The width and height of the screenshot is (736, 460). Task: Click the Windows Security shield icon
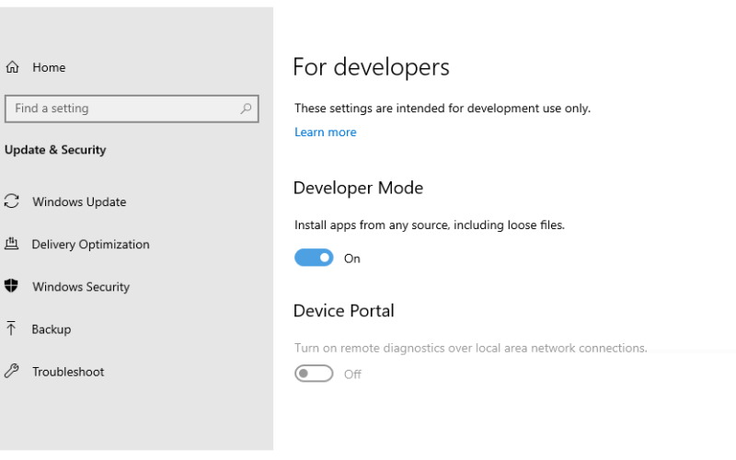click(11, 286)
